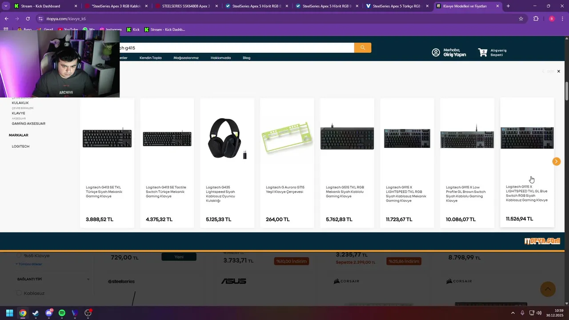Click the Windows Start button
Screen dimensions: 569x320
tap(9, 313)
